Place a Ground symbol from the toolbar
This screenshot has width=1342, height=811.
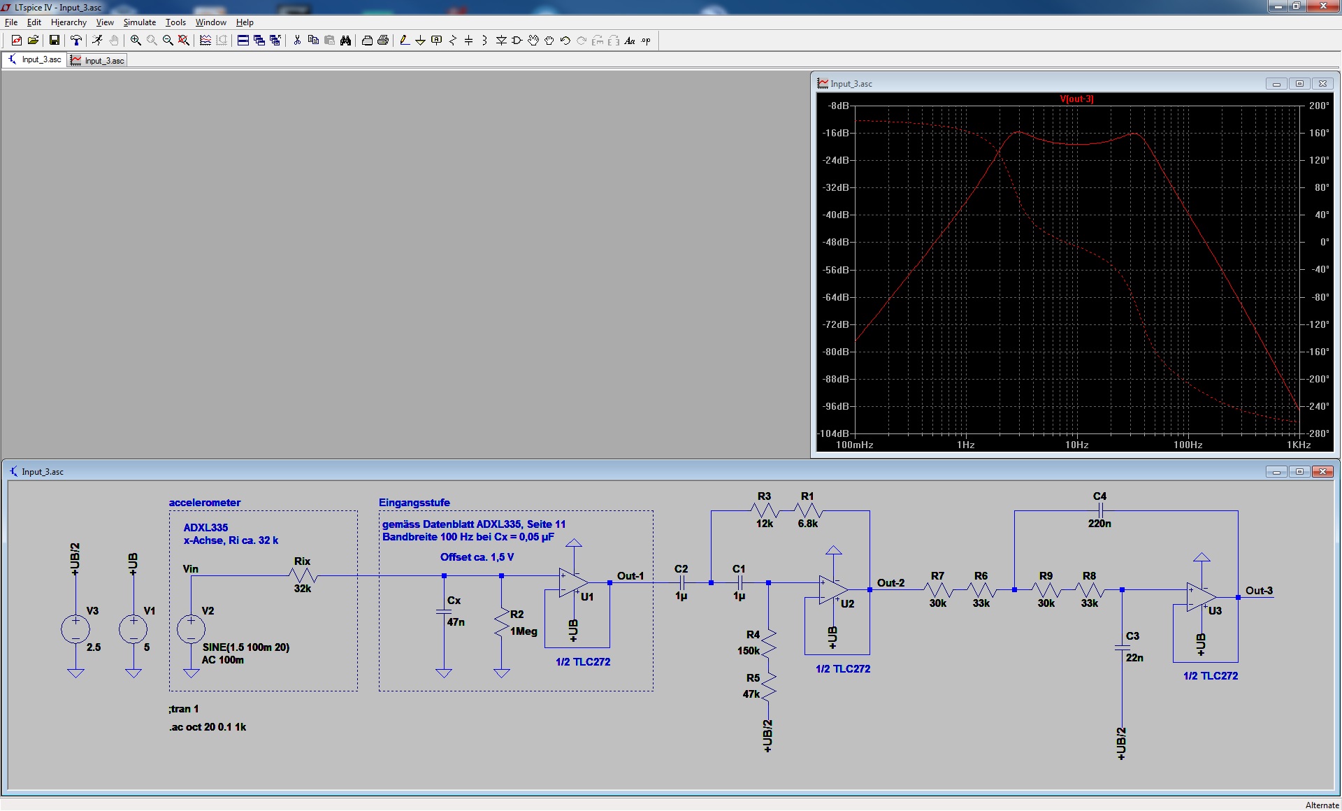point(421,41)
